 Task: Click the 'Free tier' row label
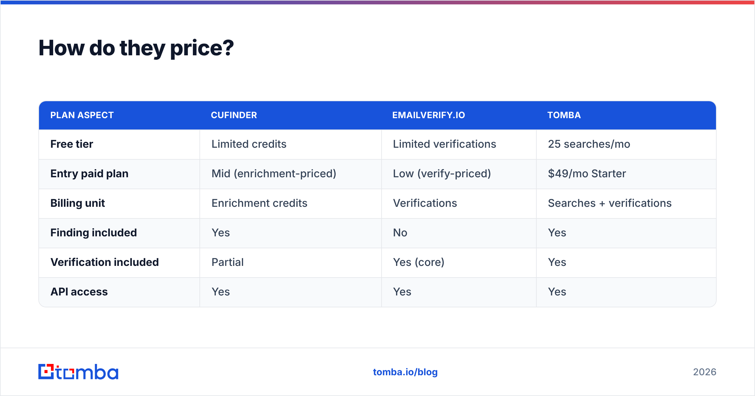coord(72,144)
